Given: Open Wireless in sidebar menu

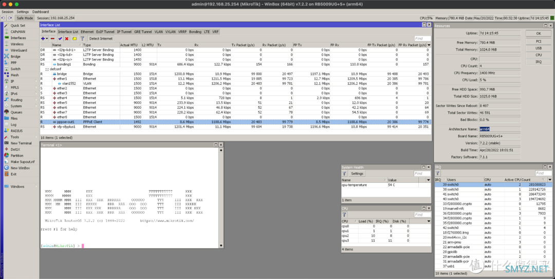Looking at the screenshot, I should point(17,44).
